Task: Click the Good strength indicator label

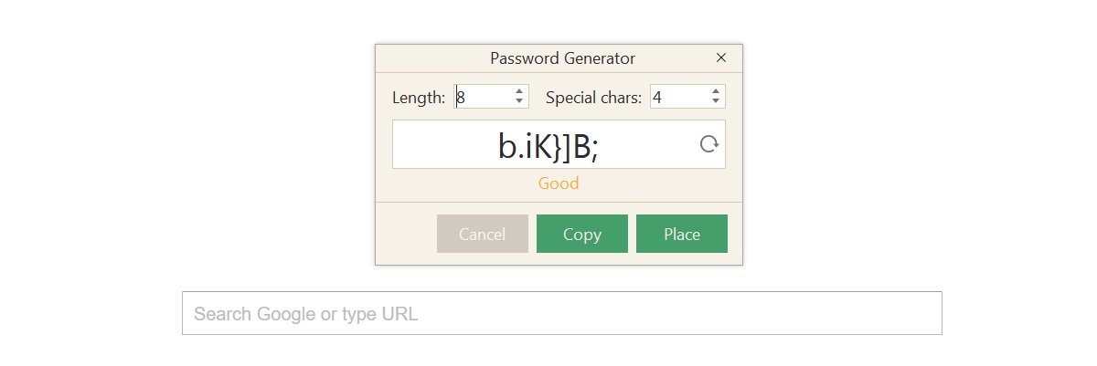Action: click(x=559, y=183)
